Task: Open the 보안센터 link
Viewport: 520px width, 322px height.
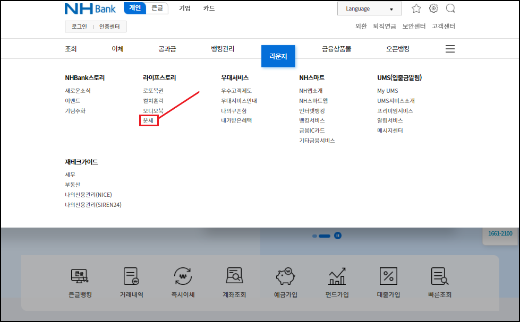Action: (x=414, y=26)
